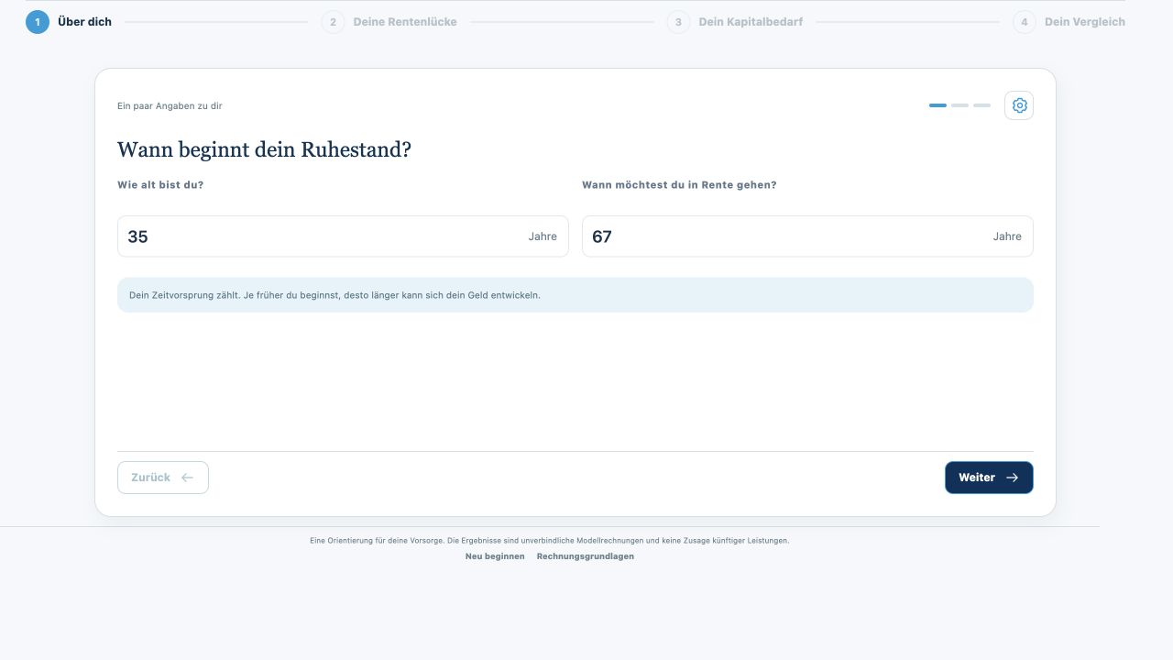Viewport: 1173px width, 660px height.
Task: Open step 4 Dein Vergleich
Action: click(x=1069, y=22)
